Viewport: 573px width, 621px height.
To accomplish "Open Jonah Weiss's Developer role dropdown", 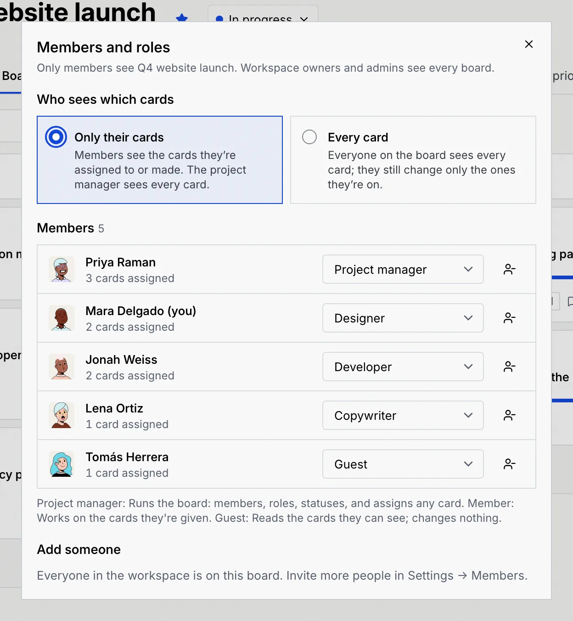I will pyautogui.click(x=403, y=367).
